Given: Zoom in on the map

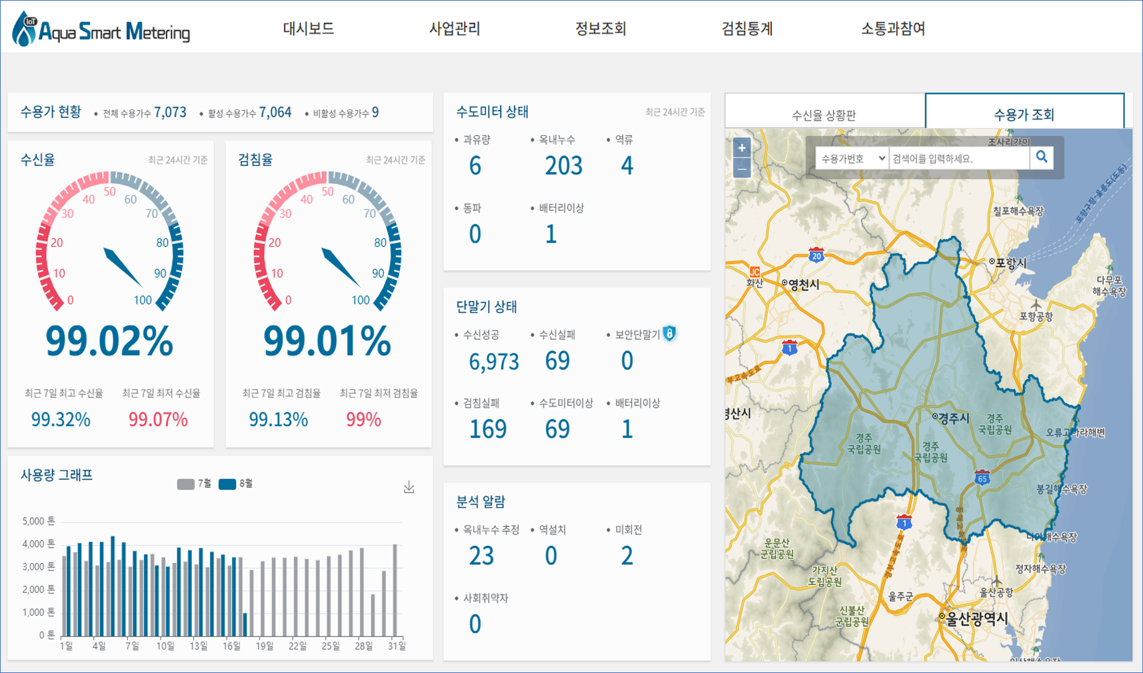Looking at the screenshot, I should (x=742, y=148).
